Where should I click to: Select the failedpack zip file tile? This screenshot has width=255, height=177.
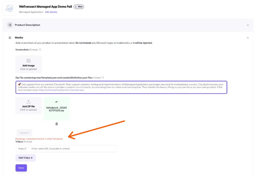(57, 109)
